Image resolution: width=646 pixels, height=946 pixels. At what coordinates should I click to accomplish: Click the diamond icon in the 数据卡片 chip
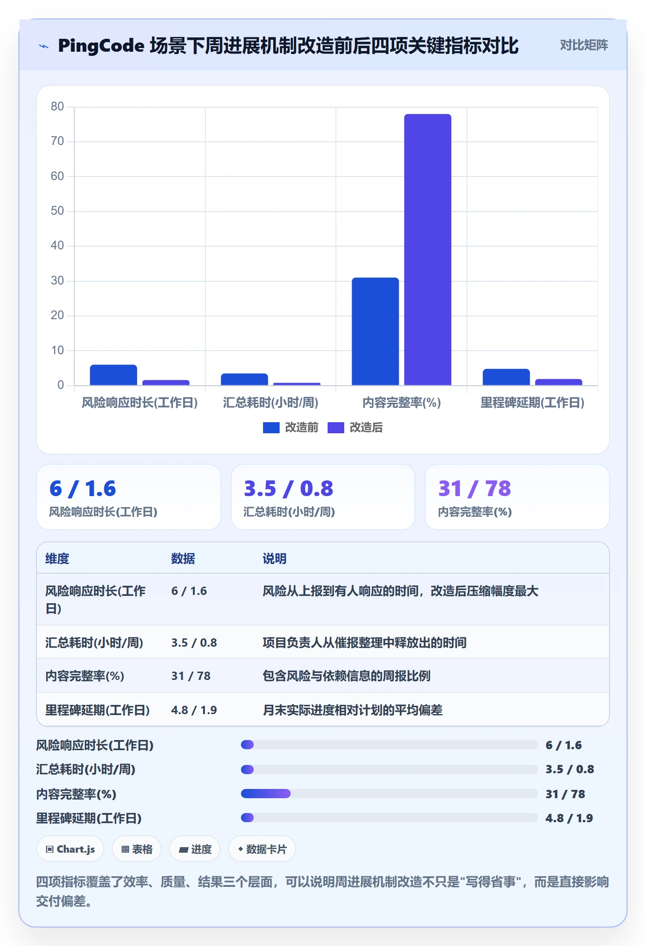coord(240,849)
